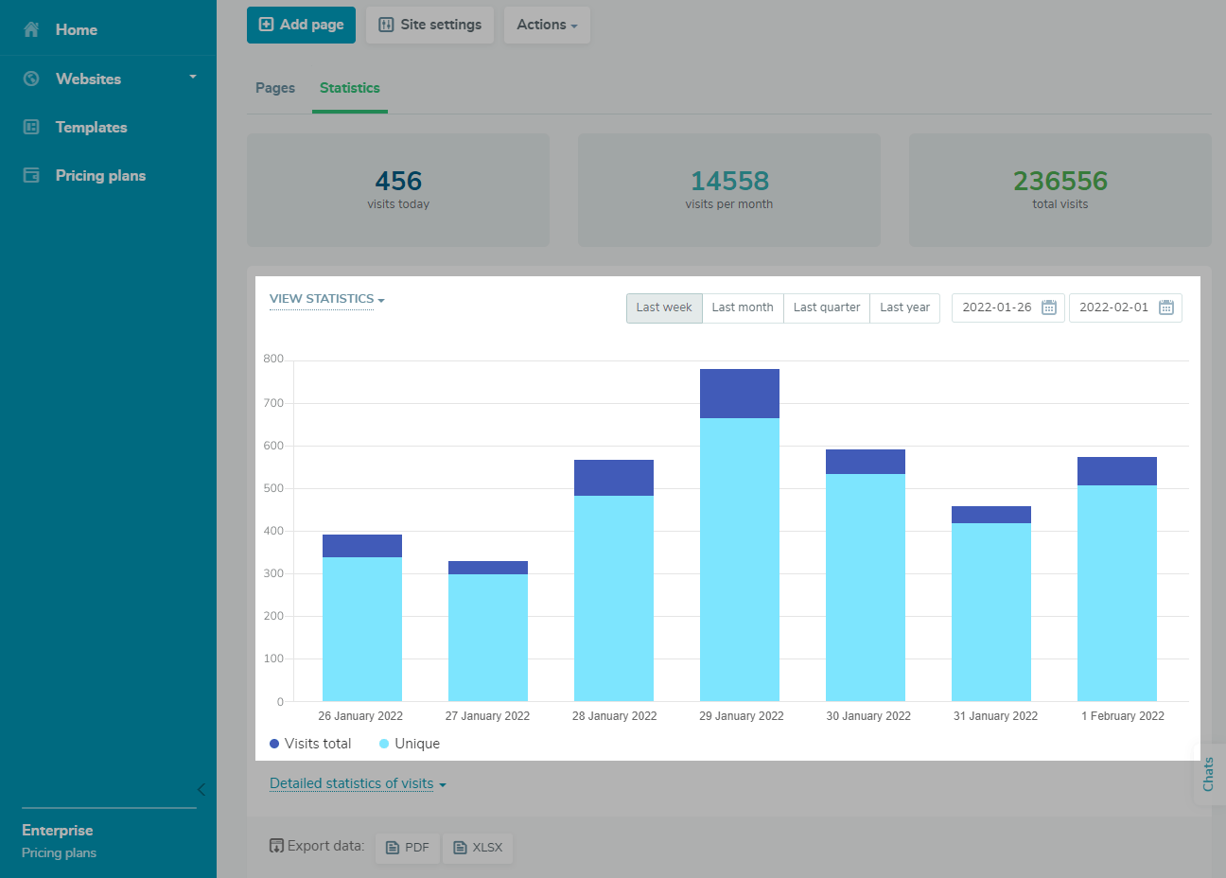Collapse the sidebar with the chevron arrow
The width and height of the screenshot is (1226, 878).
[x=201, y=789]
